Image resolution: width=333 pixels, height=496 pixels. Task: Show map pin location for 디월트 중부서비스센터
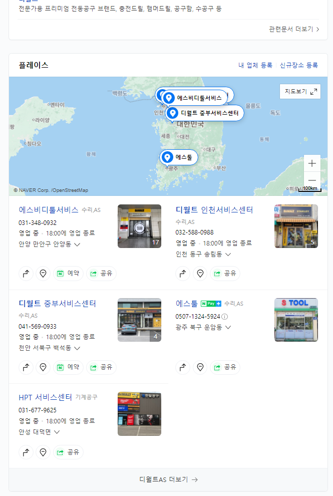tap(43, 367)
